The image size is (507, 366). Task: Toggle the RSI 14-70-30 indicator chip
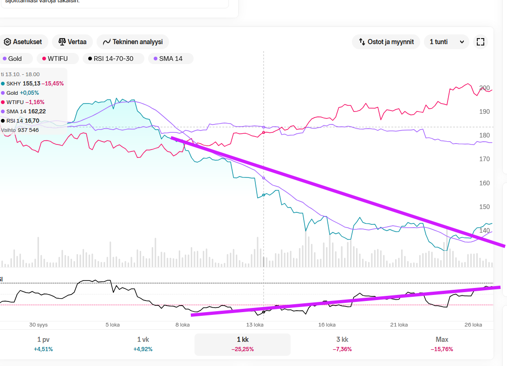click(113, 59)
